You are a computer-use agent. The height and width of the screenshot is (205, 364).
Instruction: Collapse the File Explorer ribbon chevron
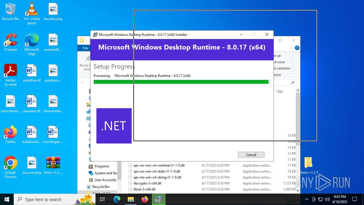[x=291, y=48]
